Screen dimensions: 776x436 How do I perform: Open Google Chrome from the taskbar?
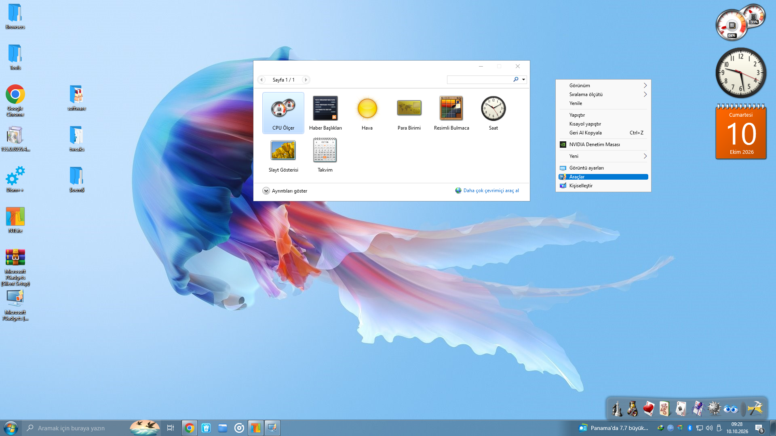(189, 428)
